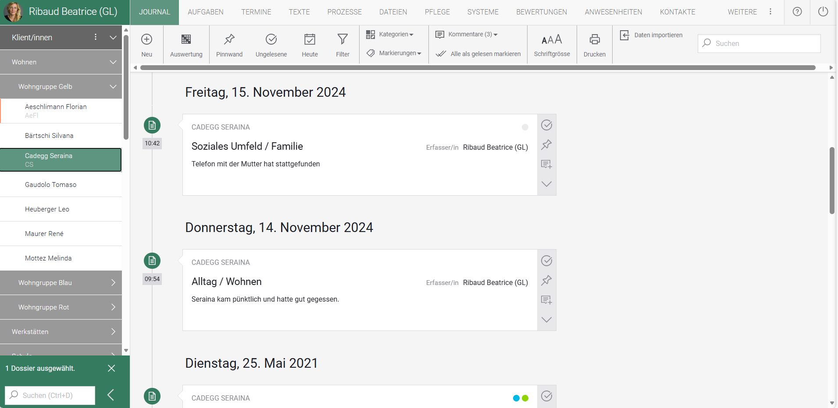Open the TERMINE tab
Viewport: 838px width, 408px height.
(x=256, y=12)
